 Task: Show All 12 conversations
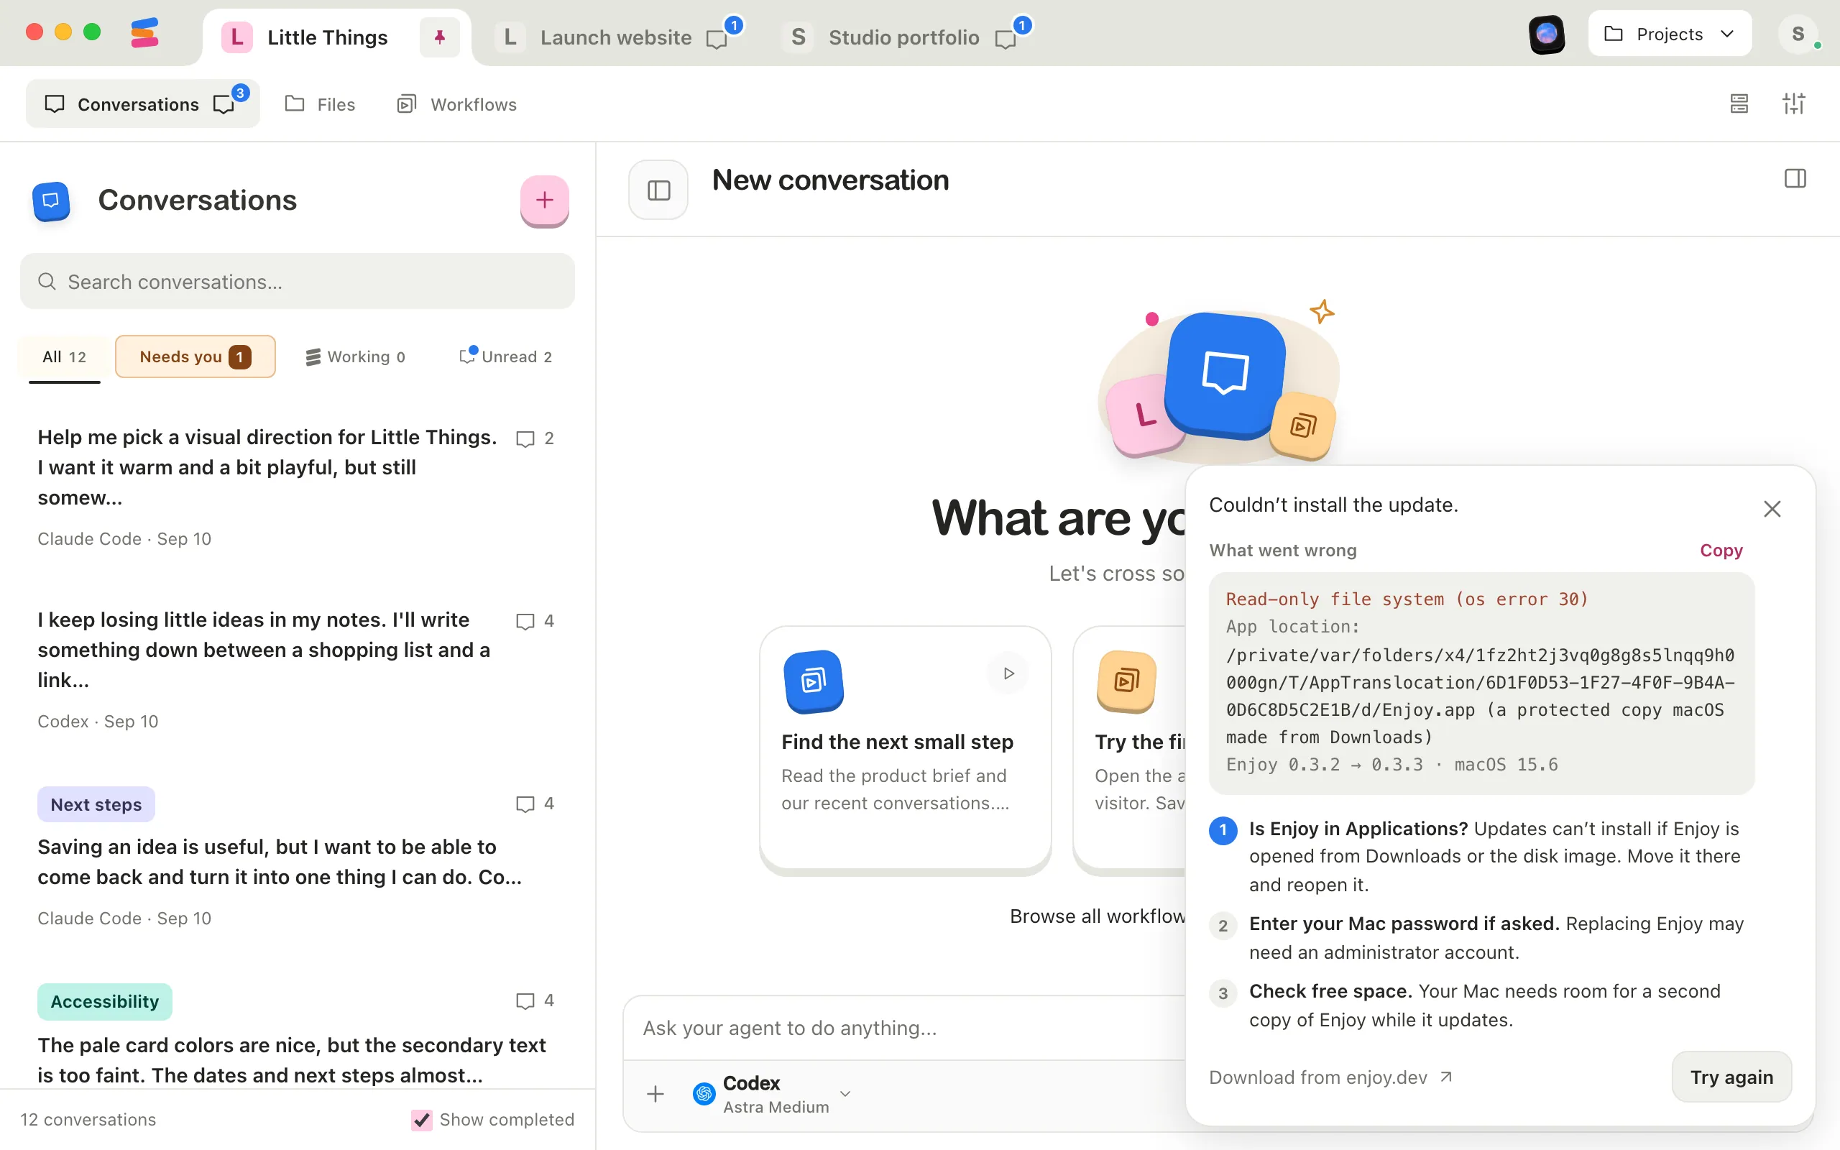point(65,356)
